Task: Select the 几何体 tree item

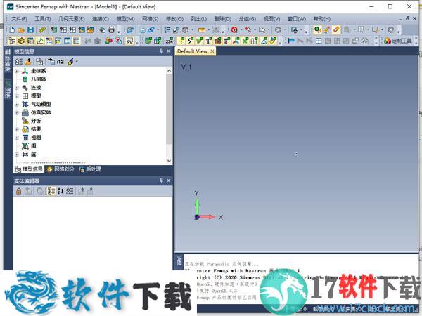Action: coord(38,79)
